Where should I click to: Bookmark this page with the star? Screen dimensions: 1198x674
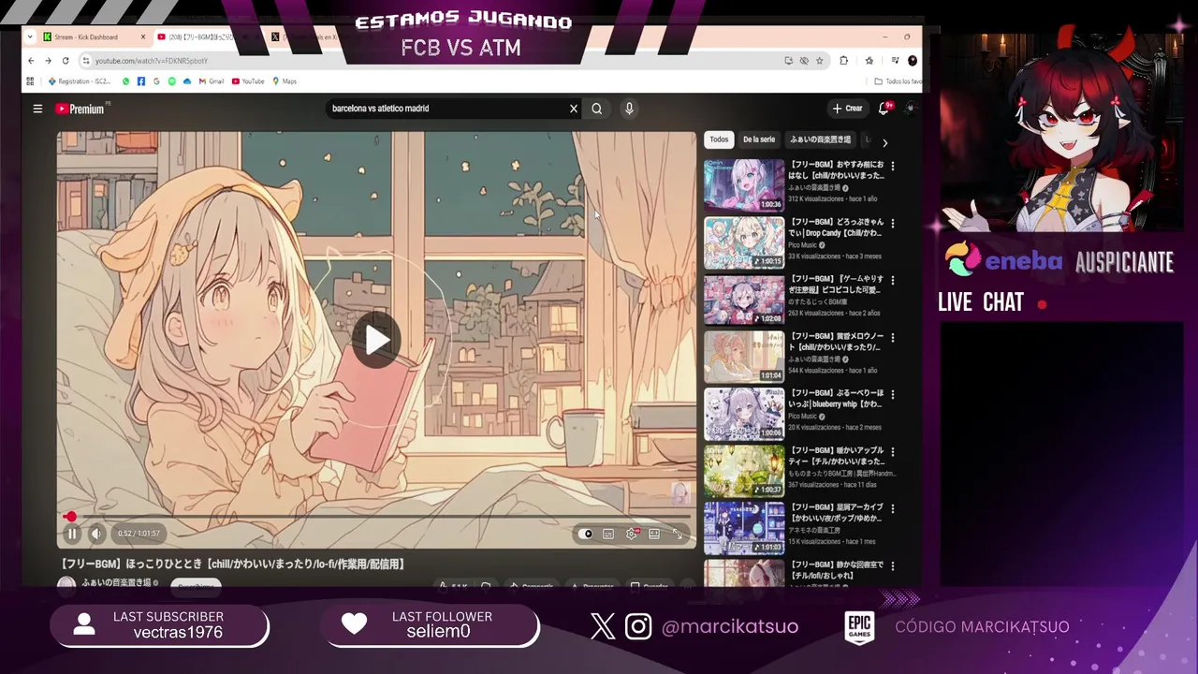coord(819,61)
